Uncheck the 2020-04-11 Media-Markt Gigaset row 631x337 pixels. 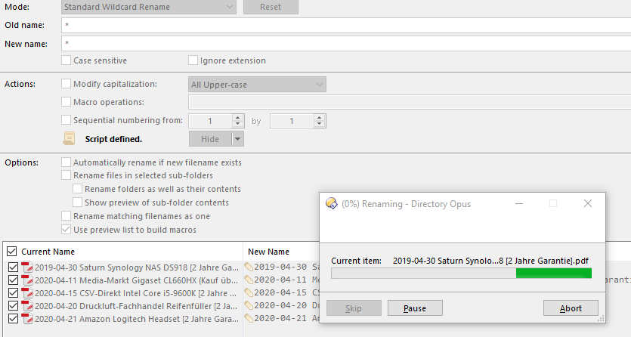pyautogui.click(x=13, y=280)
